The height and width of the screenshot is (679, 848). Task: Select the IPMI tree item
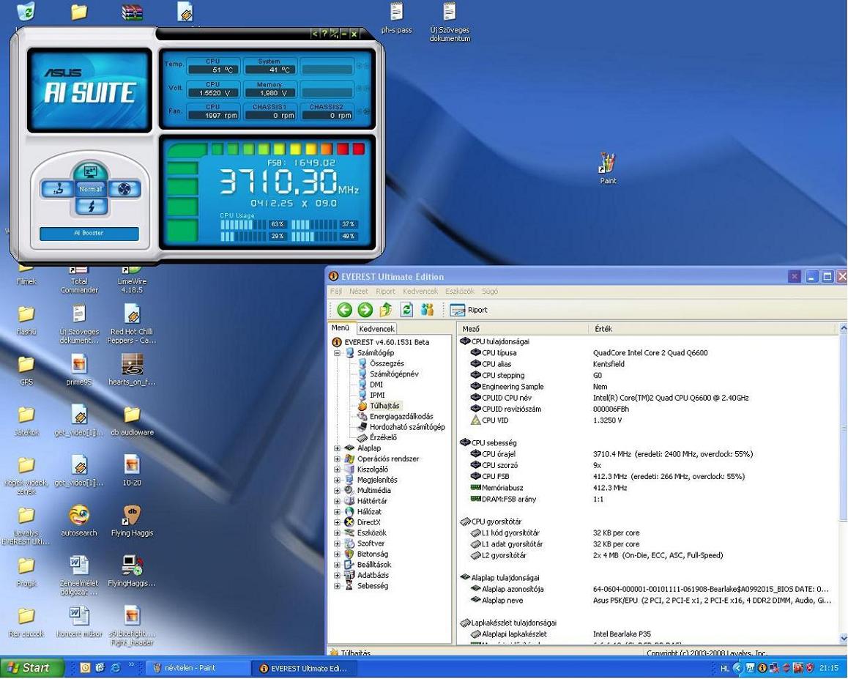(x=377, y=396)
